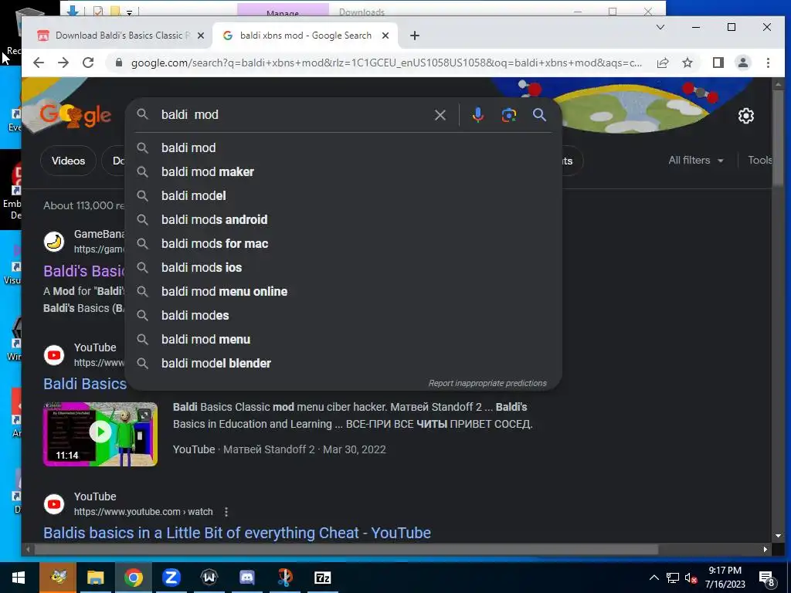791x593 pixels.
Task: Bookmark this page with the star icon
Action: point(687,63)
